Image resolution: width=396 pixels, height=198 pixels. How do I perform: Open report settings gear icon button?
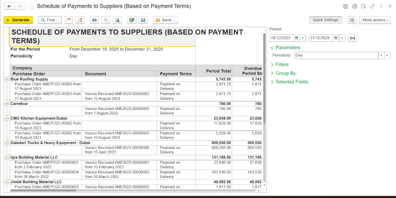[x=352, y=20]
